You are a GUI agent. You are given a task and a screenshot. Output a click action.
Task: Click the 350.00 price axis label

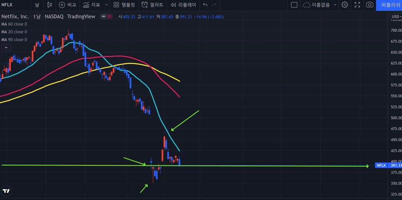pos(396,183)
